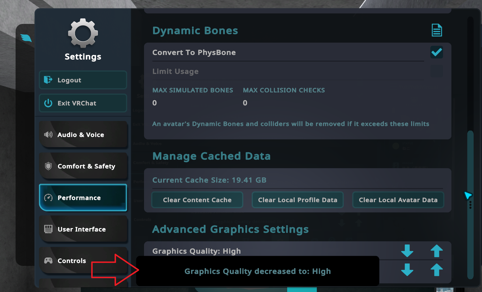Clear Local Avatar Data
Screen dimensions: 482x292
pyautogui.click(x=398, y=200)
